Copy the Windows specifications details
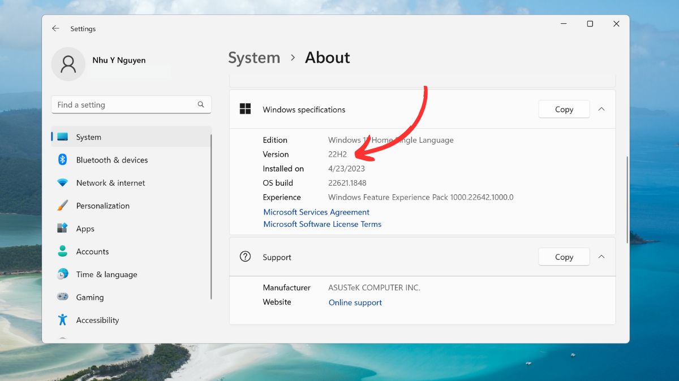679x381 pixels. point(564,110)
